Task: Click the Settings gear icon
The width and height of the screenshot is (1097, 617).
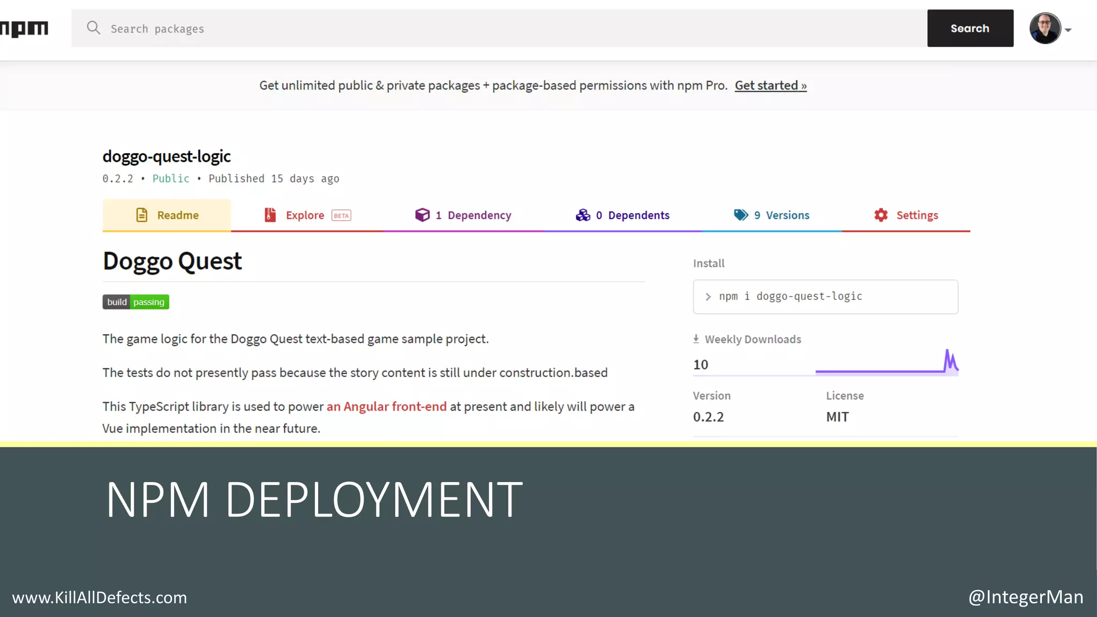Action: pyautogui.click(x=881, y=215)
